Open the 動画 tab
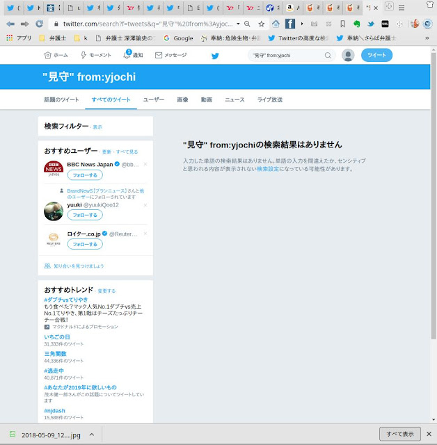The image size is (437, 445). [207, 99]
